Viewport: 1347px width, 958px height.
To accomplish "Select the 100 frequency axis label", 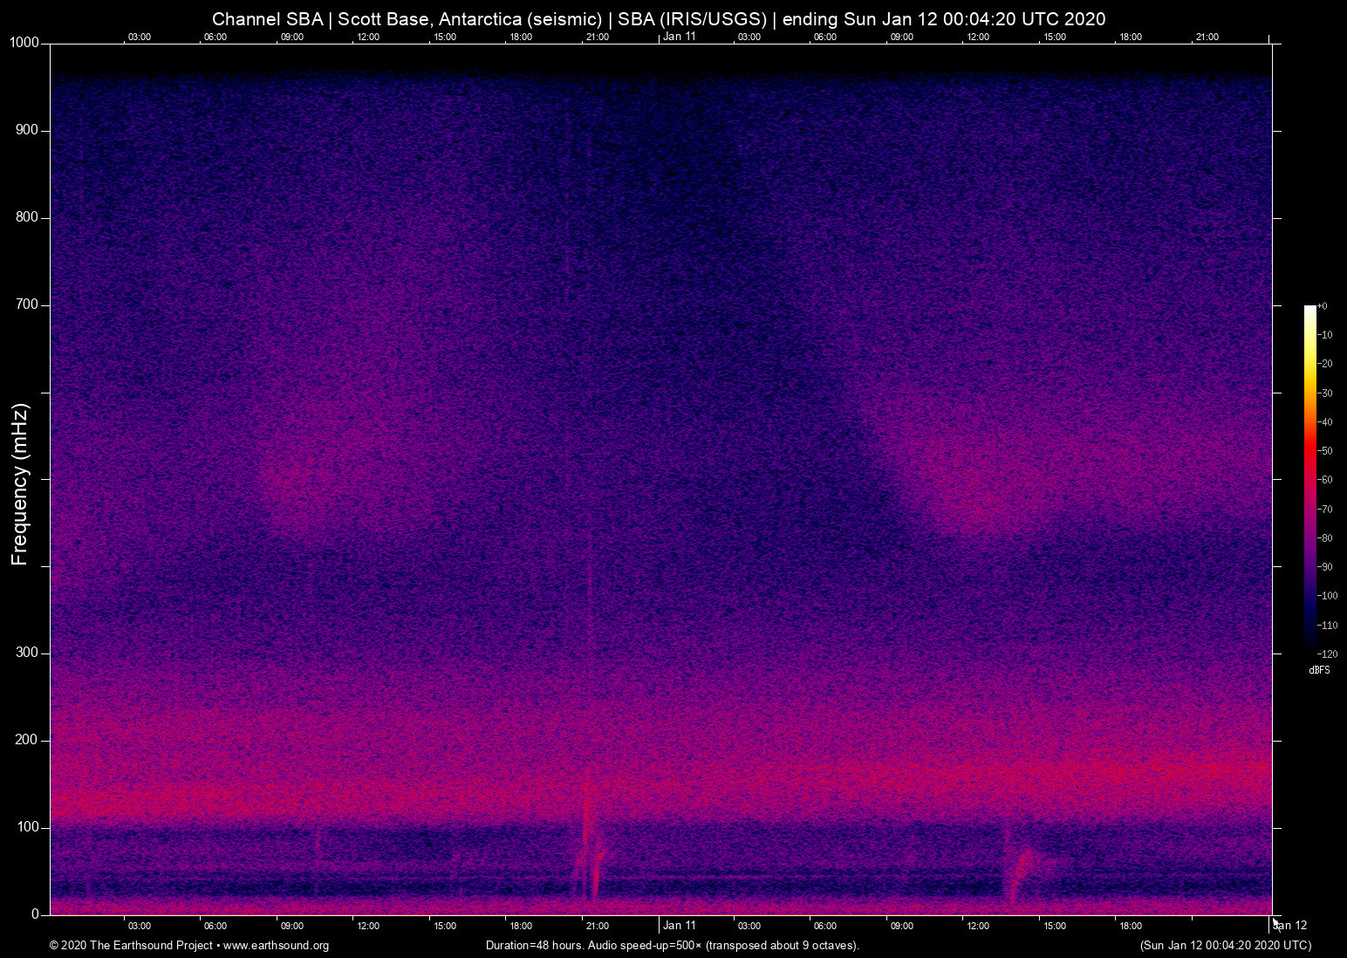I will [28, 827].
